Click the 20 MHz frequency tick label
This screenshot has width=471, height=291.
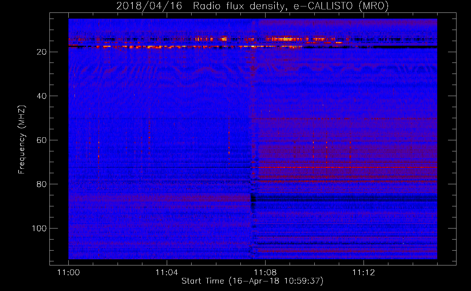[x=42, y=52]
